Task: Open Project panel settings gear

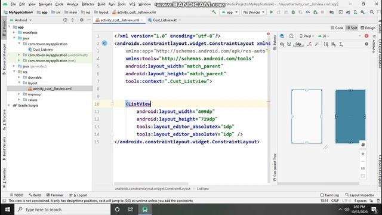Action: (82, 20)
